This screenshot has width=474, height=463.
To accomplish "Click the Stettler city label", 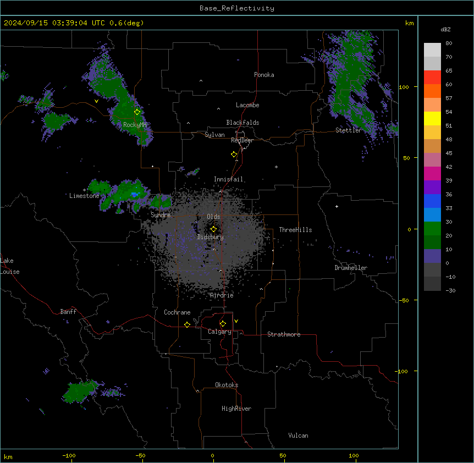I will (348, 130).
